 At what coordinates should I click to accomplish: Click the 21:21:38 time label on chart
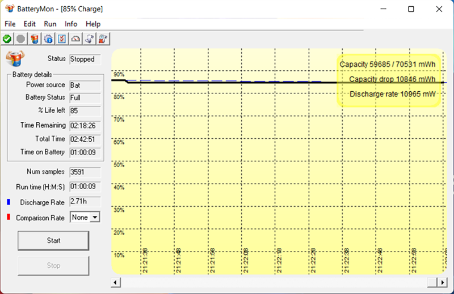click(x=145, y=261)
